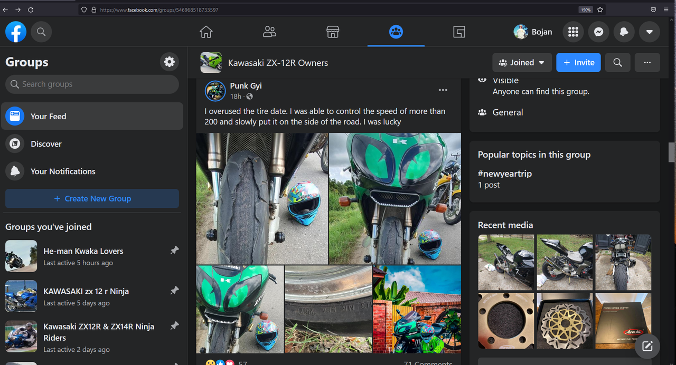Go back with browser back arrow

[6, 9]
